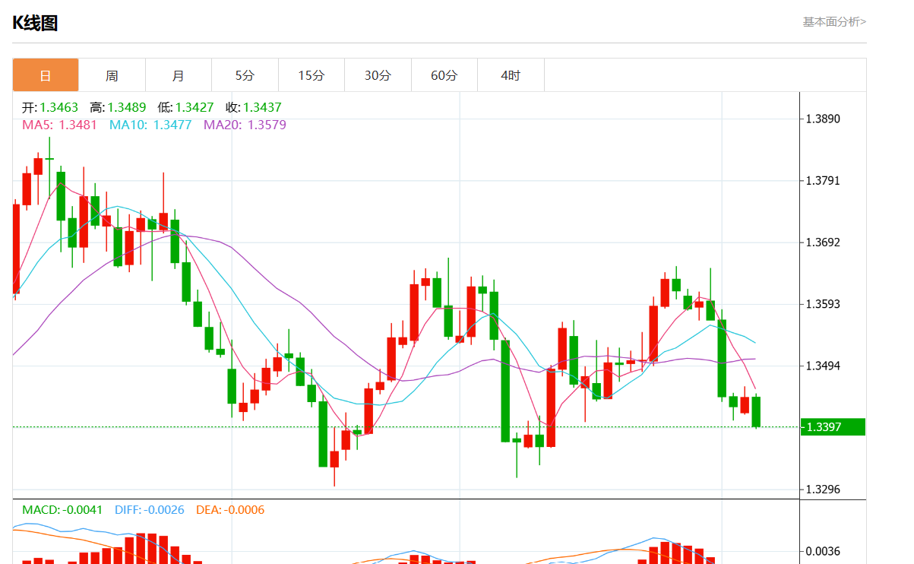Switch to the 周 weekly tab
Image resolution: width=914 pixels, height=564 pixels.
112,75
